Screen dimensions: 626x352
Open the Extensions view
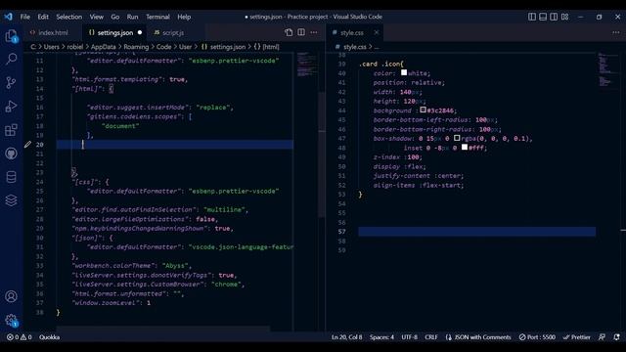click(x=11, y=130)
